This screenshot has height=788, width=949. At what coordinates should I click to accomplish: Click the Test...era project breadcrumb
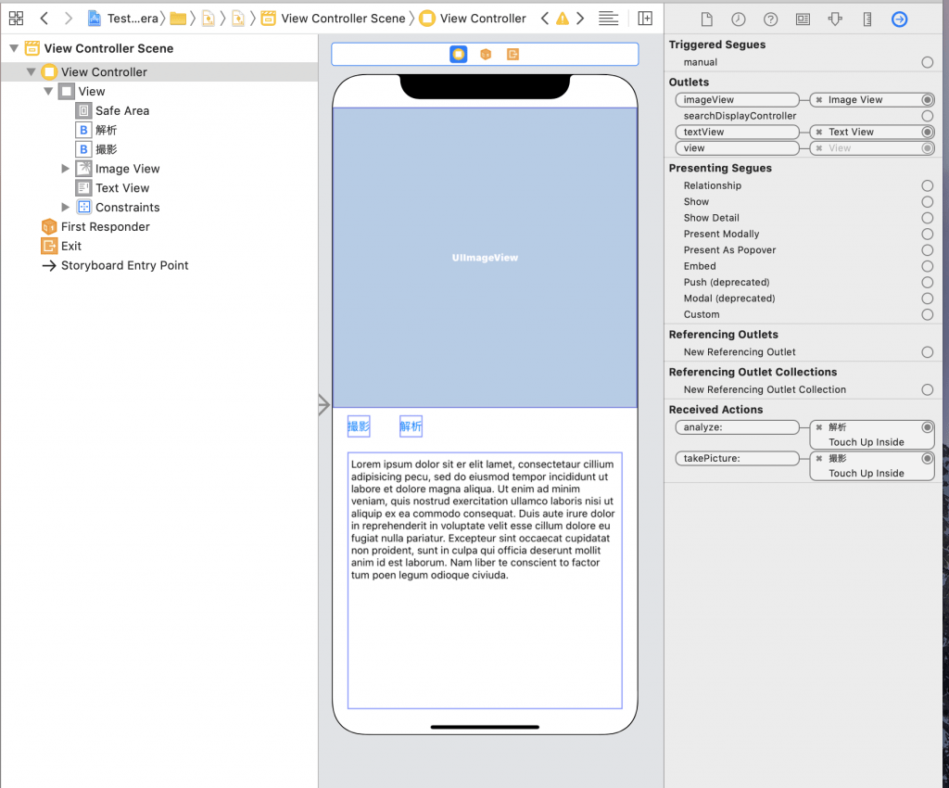pos(123,19)
